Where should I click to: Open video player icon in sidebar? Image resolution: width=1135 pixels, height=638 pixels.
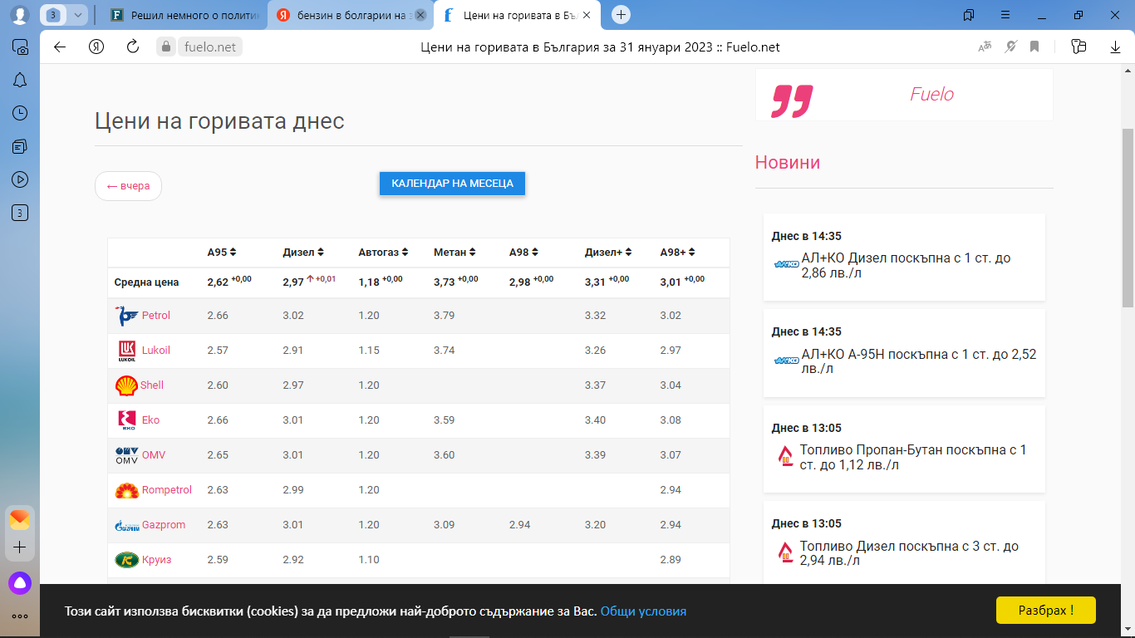tap(20, 179)
